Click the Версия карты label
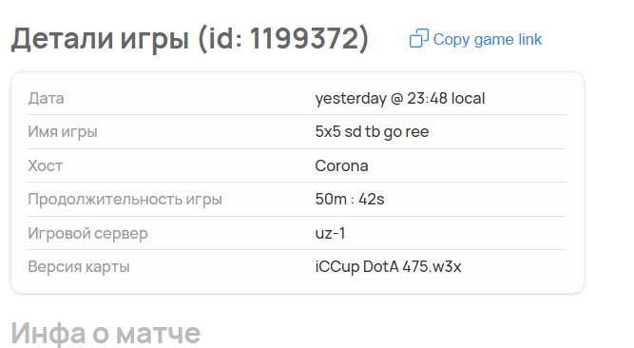This screenshot has width=634, height=348. click(79, 267)
